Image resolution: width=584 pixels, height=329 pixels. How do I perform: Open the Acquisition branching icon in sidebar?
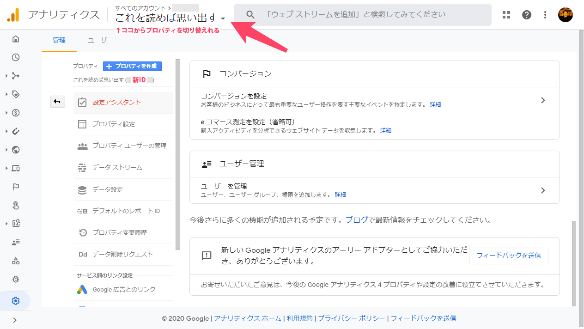pyautogui.click(x=16, y=76)
